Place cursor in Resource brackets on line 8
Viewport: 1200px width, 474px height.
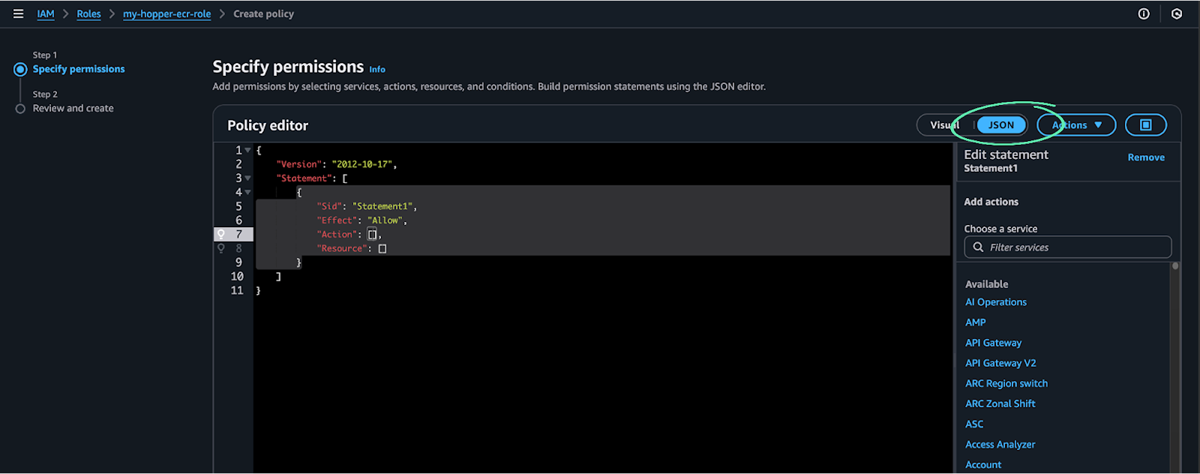[x=382, y=249]
